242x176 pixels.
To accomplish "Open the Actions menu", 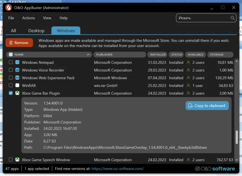I will click(29, 18).
